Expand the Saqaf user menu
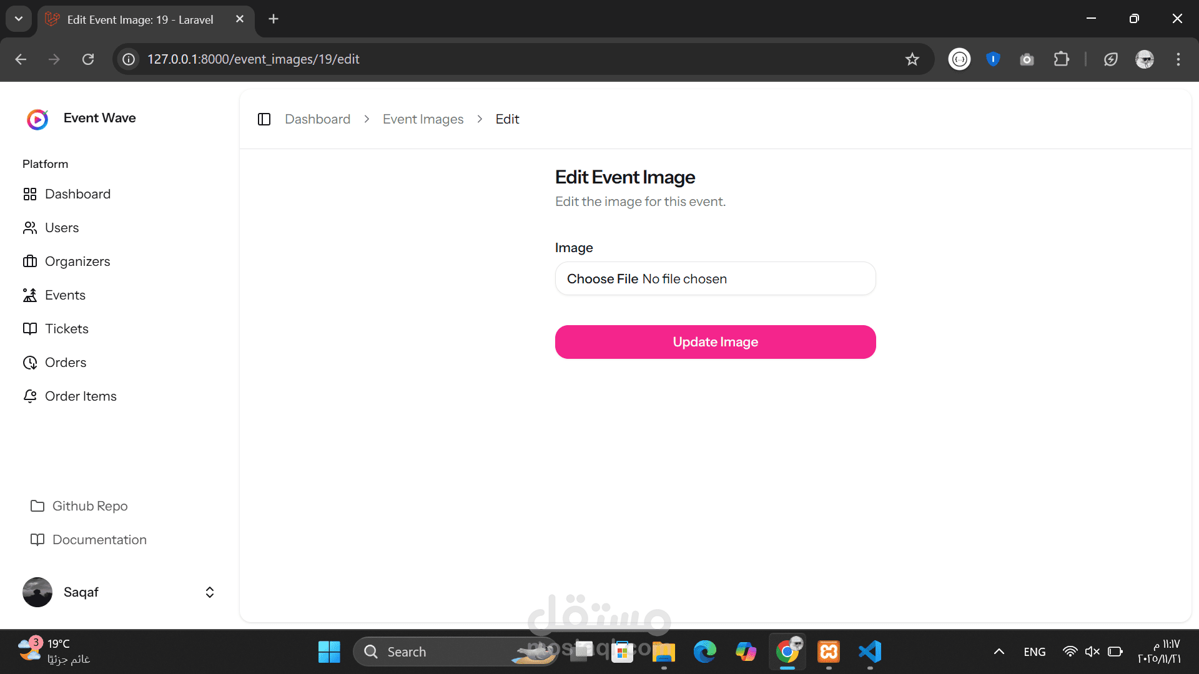Screen dimensions: 1199x674 (210, 592)
